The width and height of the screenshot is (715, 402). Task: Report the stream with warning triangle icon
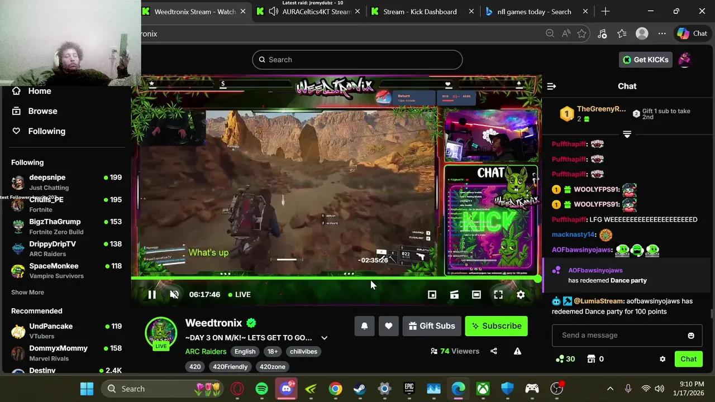pyautogui.click(x=517, y=351)
